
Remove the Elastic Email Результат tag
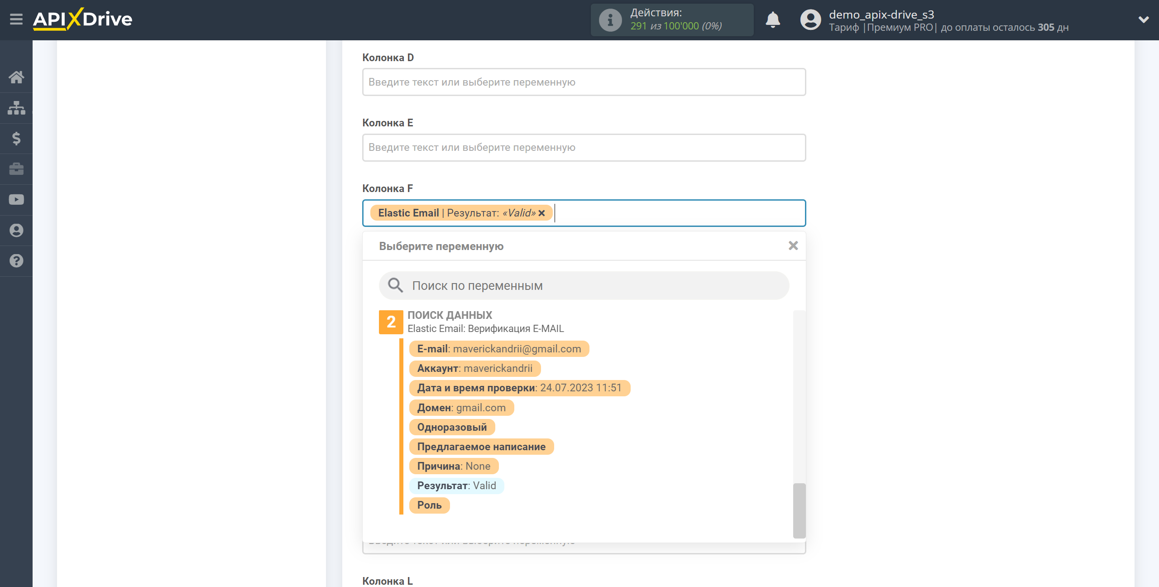point(541,213)
